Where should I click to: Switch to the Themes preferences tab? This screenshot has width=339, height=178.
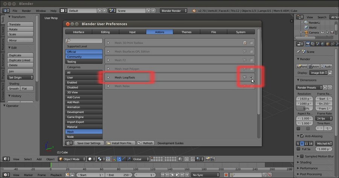click(x=186, y=32)
